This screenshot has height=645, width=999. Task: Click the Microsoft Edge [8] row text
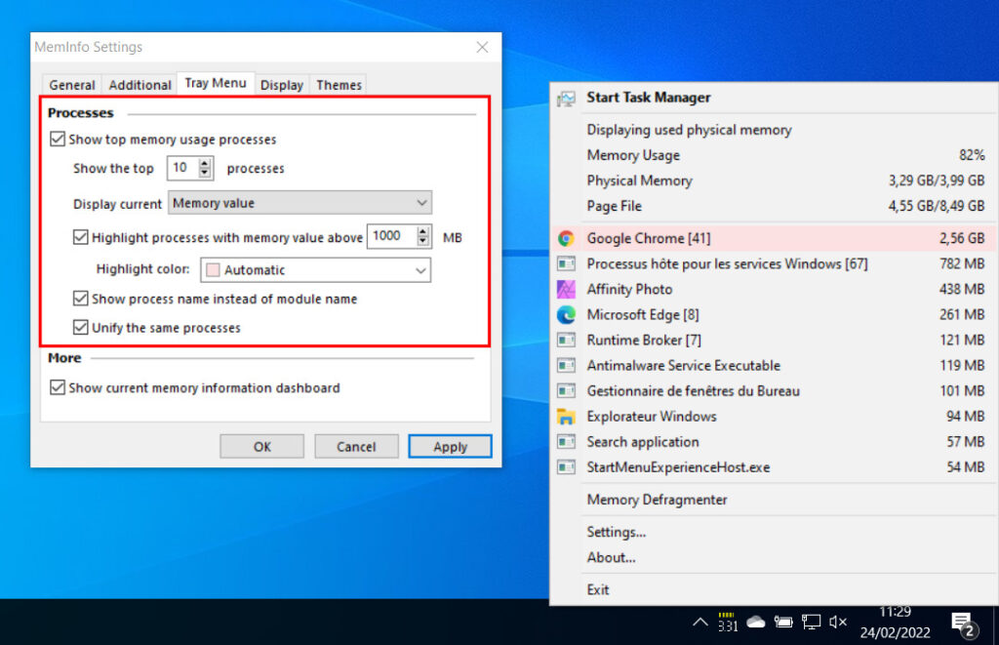click(x=642, y=315)
